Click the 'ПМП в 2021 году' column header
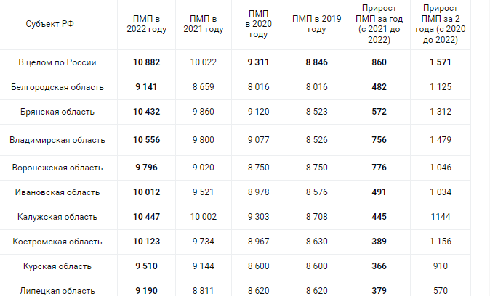The height and width of the screenshot is (296, 490). tap(204, 24)
